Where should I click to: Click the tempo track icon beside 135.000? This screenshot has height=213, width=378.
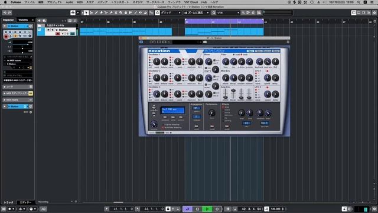pos(266,209)
